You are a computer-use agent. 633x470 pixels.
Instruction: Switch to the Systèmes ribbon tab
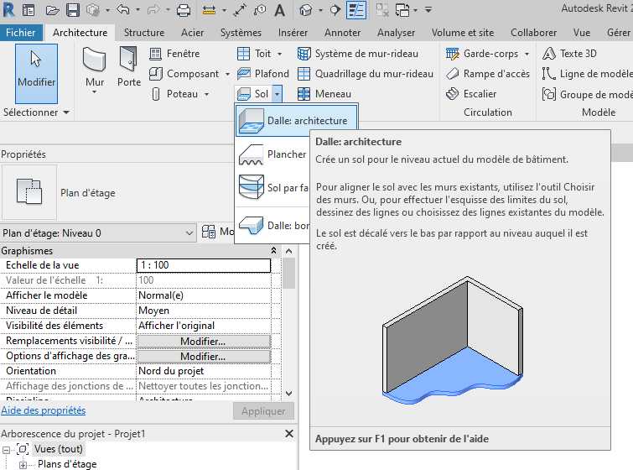pyautogui.click(x=241, y=33)
